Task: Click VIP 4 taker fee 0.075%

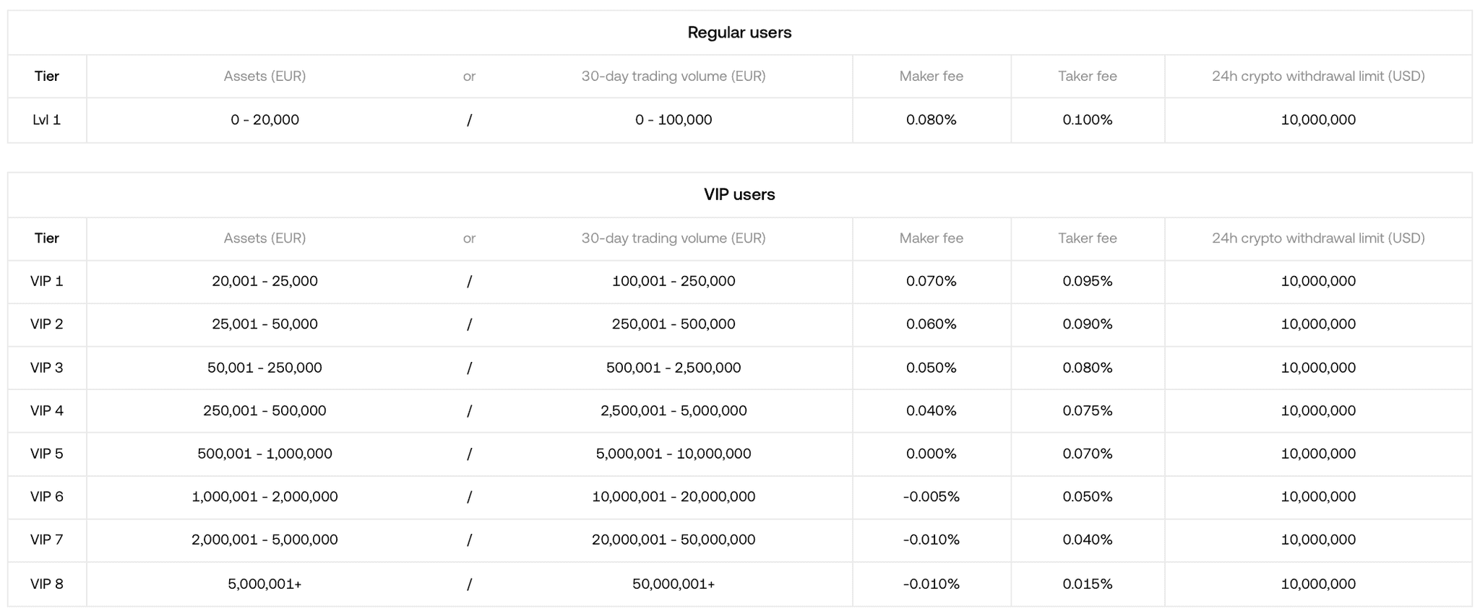Action: coord(1087,410)
